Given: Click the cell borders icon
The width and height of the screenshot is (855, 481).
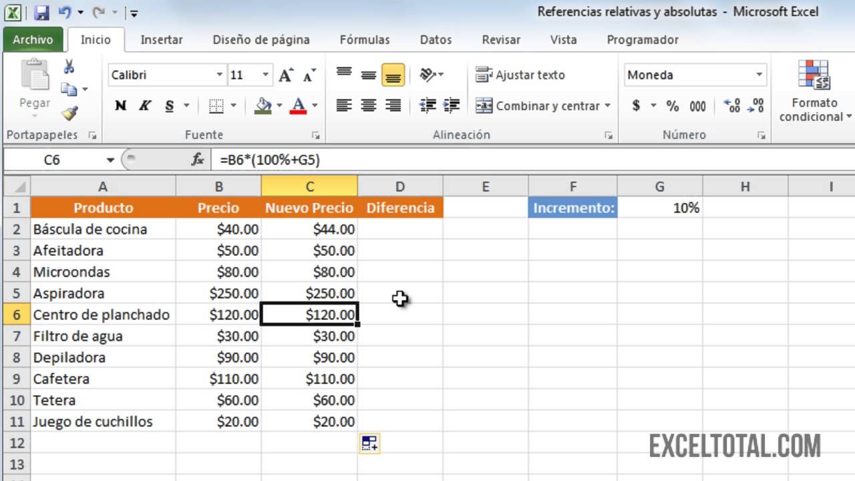Looking at the screenshot, I should point(216,106).
